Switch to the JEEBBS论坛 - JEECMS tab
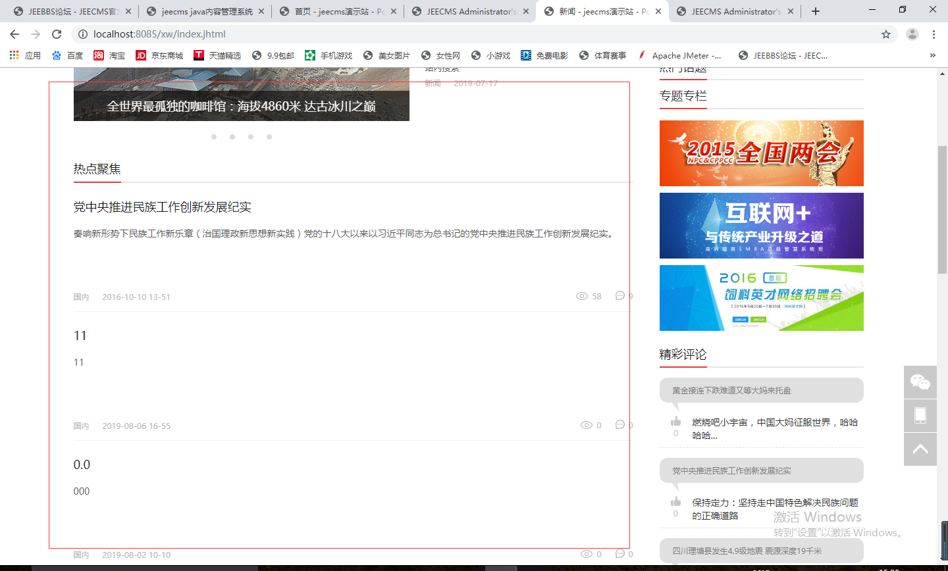Screen dimensions: 948x571 pos(72,11)
